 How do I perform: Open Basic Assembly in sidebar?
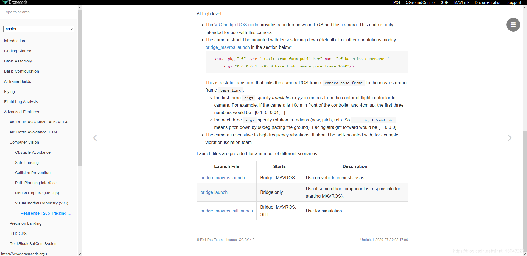(x=18, y=61)
